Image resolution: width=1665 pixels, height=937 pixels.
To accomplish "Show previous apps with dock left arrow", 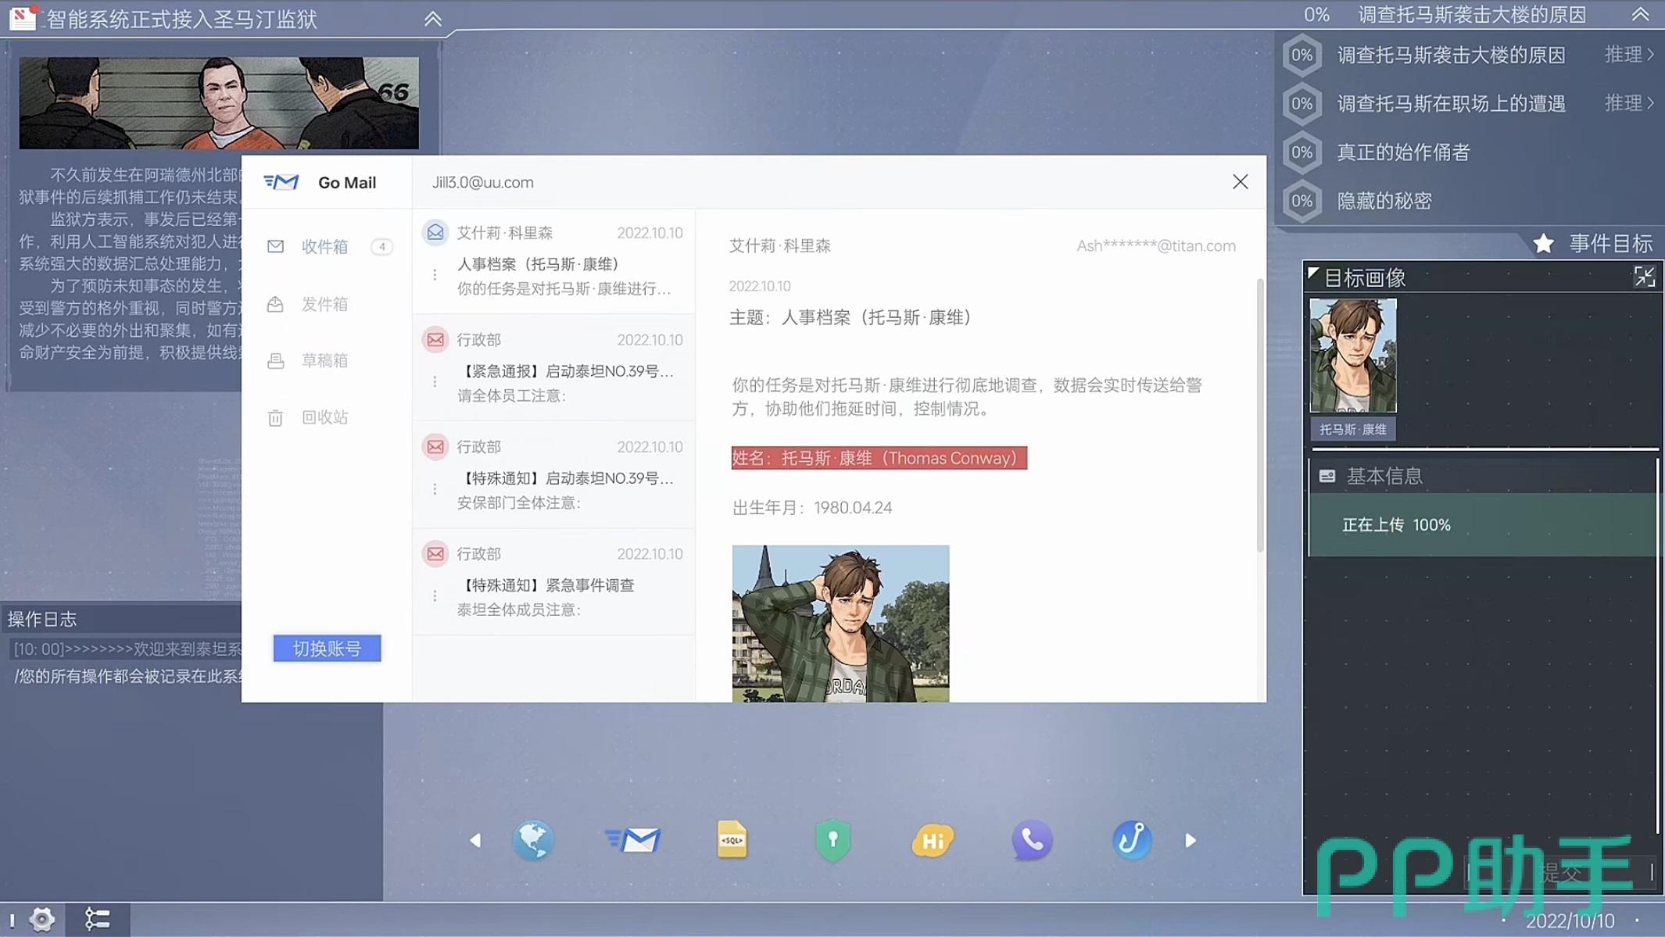I will (475, 841).
